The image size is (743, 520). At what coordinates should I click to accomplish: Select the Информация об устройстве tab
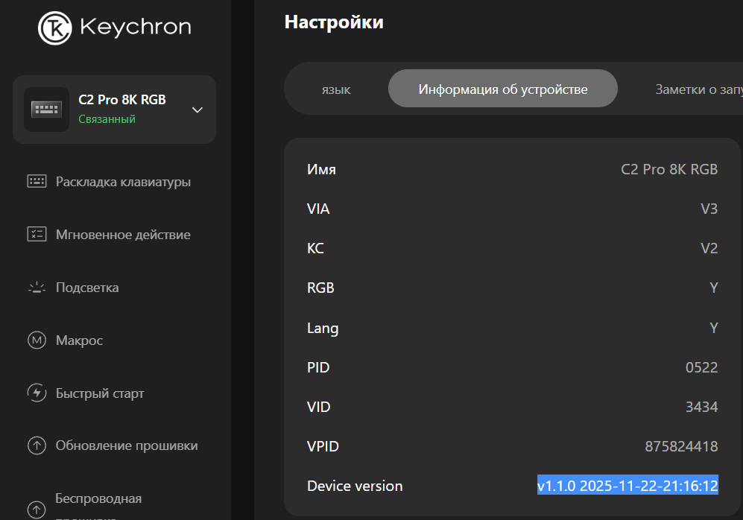(x=503, y=89)
